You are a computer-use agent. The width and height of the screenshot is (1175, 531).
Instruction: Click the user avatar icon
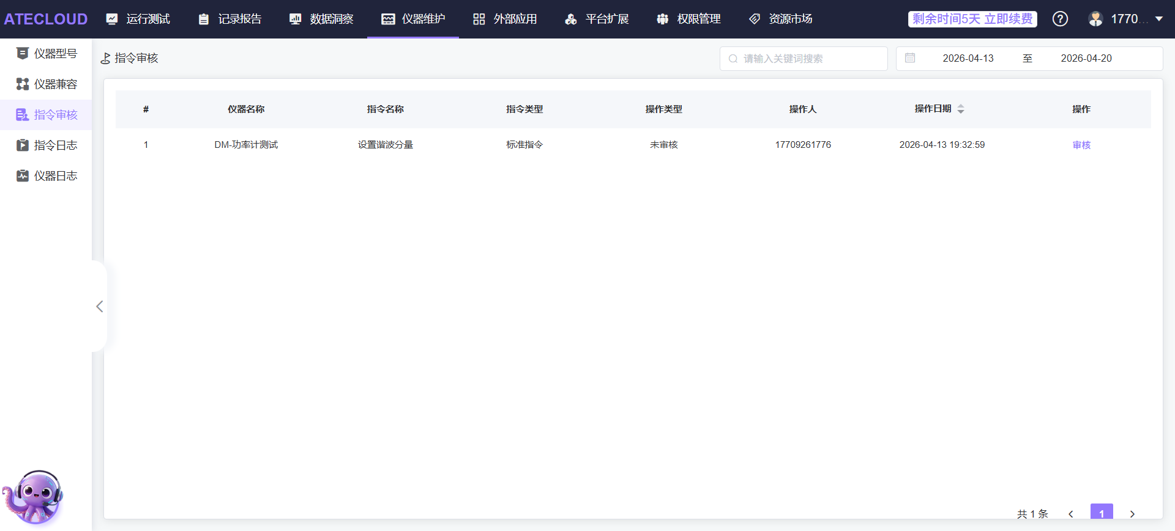coord(1095,19)
